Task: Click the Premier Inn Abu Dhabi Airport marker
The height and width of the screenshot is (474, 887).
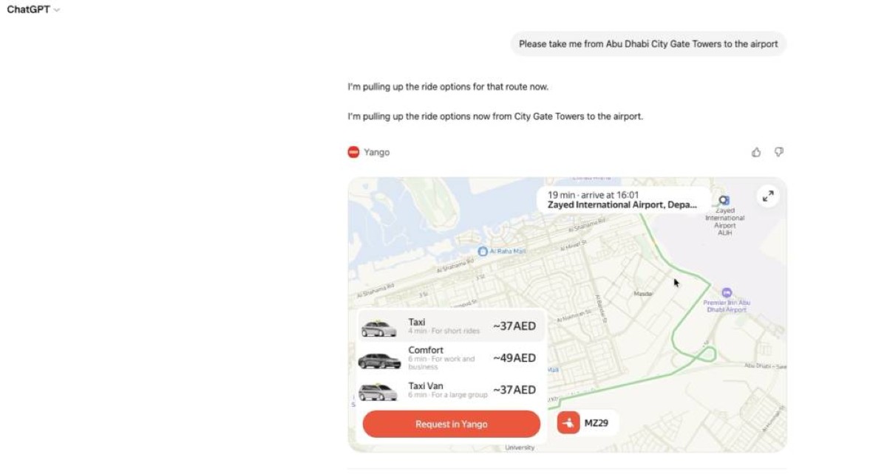Action: tap(727, 293)
